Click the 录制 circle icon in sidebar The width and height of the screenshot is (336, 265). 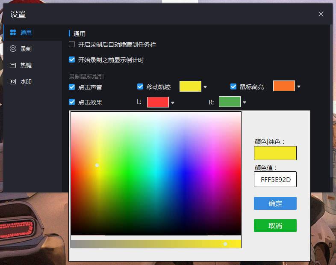click(13, 49)
